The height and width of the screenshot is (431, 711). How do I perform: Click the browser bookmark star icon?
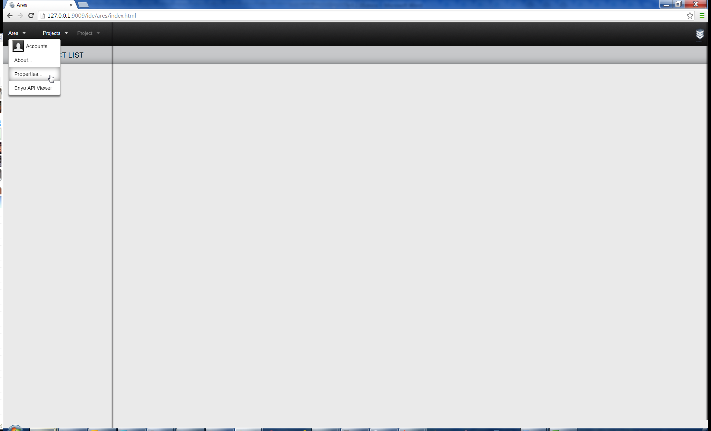coord(690,16)
